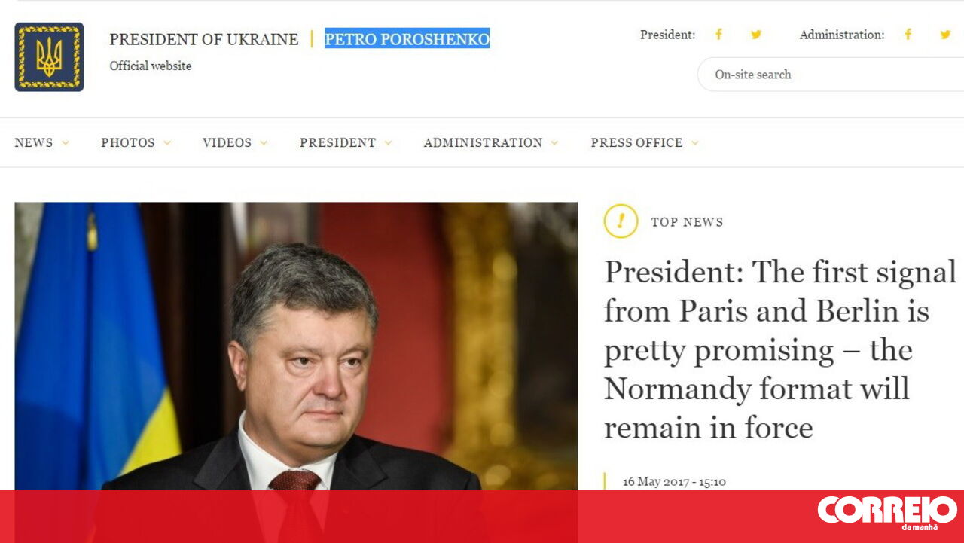Expand the Press Office menu chevron
Viewport: 964px width, 543px height.
[x=695, y=143]
